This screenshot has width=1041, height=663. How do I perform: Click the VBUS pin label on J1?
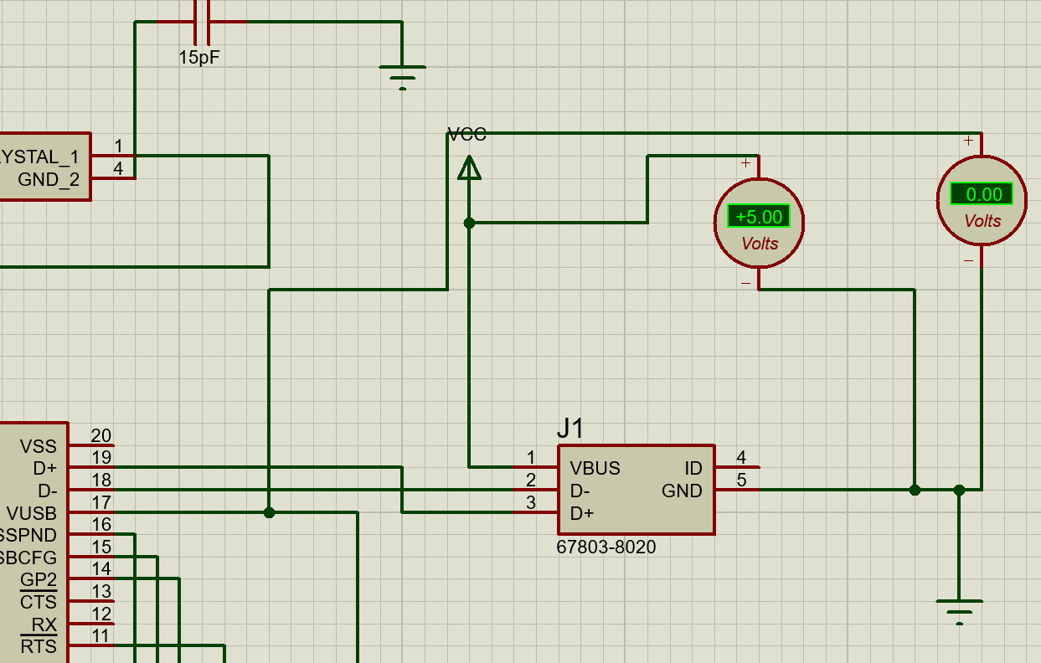(x=595, y=468)
